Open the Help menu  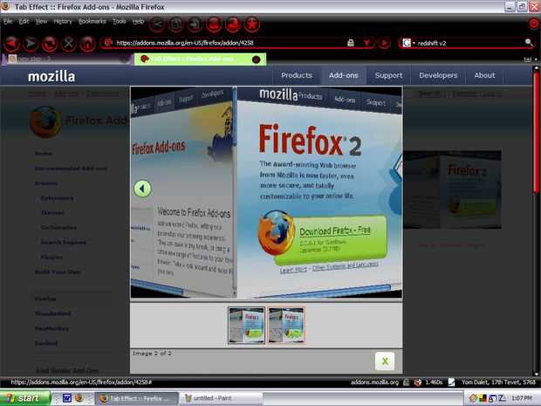(x=138, y=22)
